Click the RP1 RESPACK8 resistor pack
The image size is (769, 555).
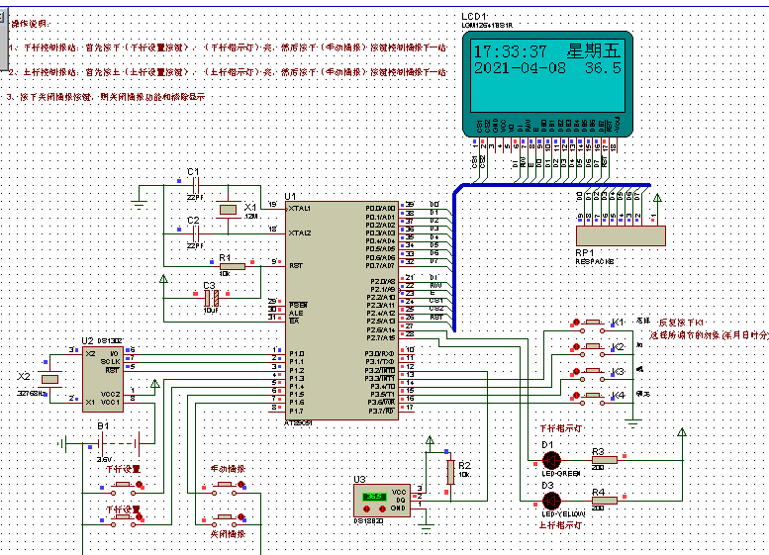[x=621, y=235]
